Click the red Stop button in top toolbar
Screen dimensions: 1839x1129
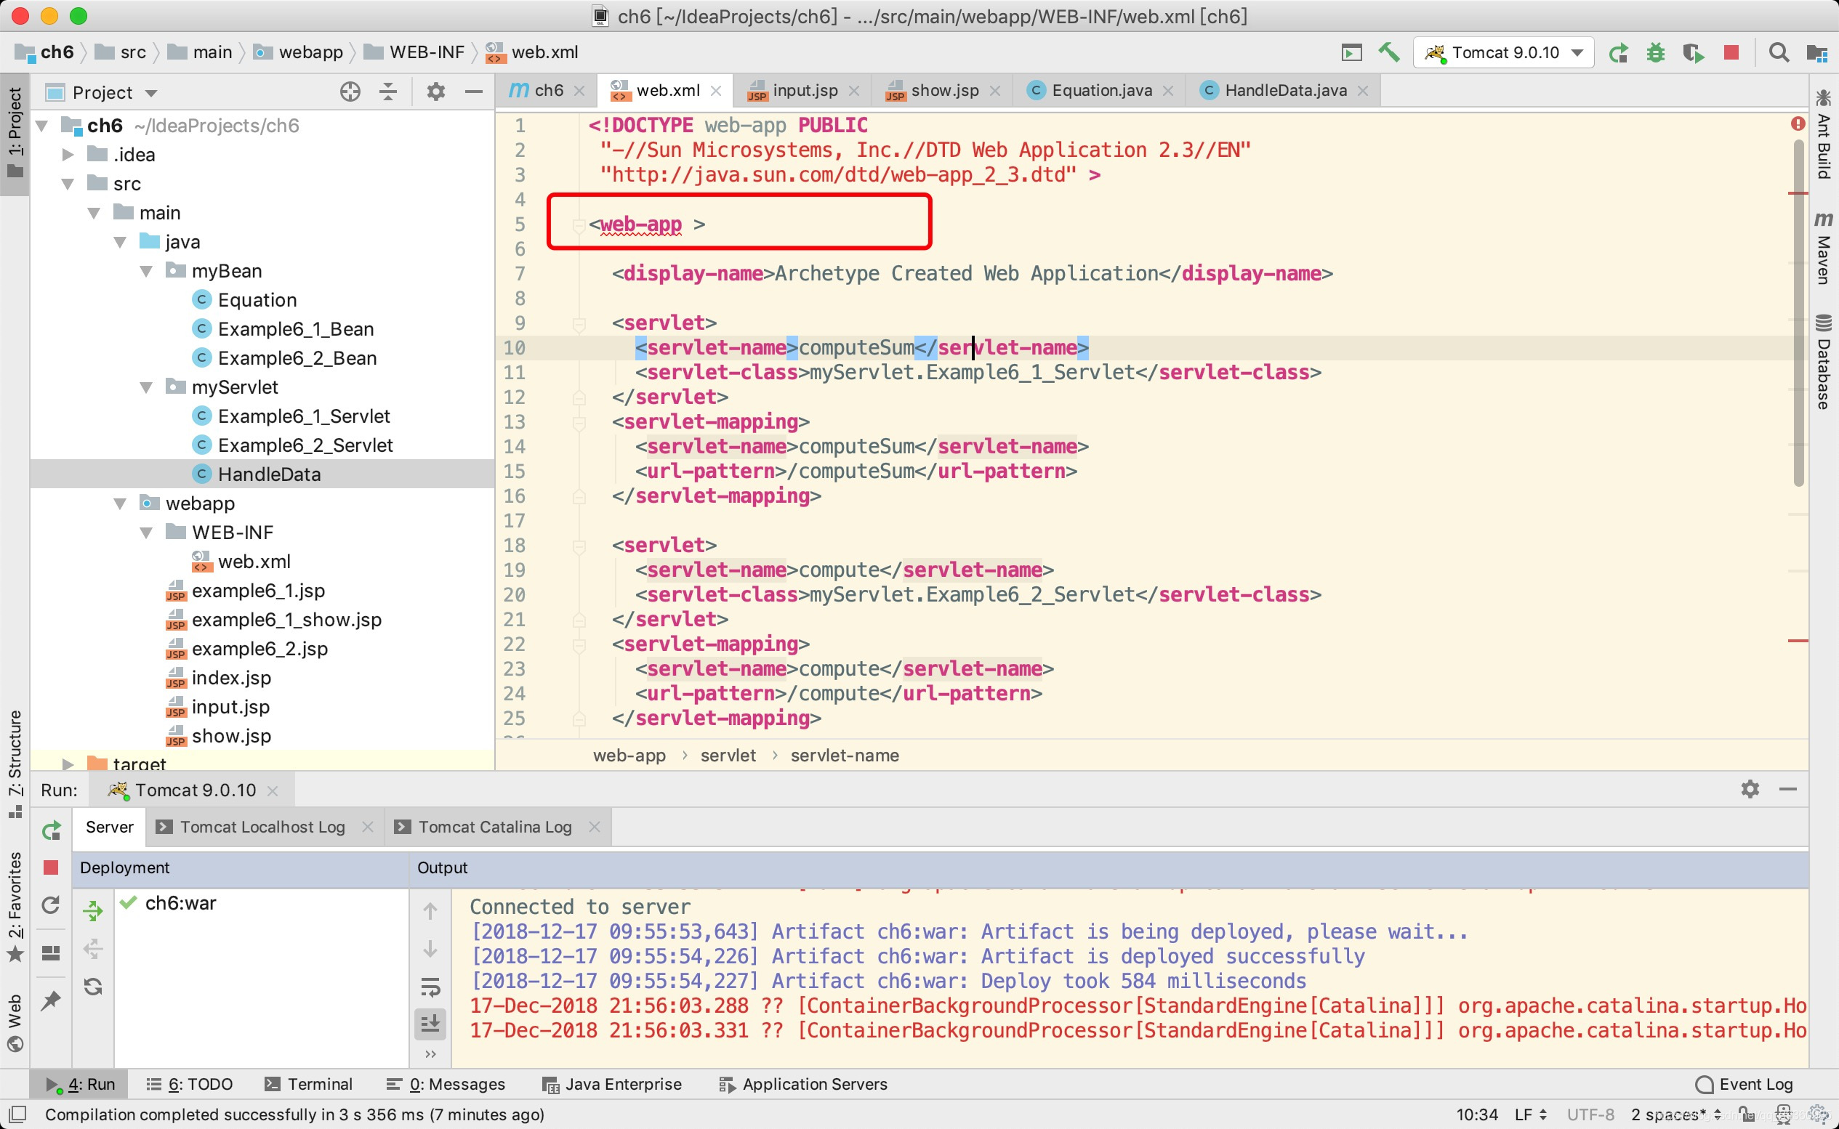pos(1731,52)
